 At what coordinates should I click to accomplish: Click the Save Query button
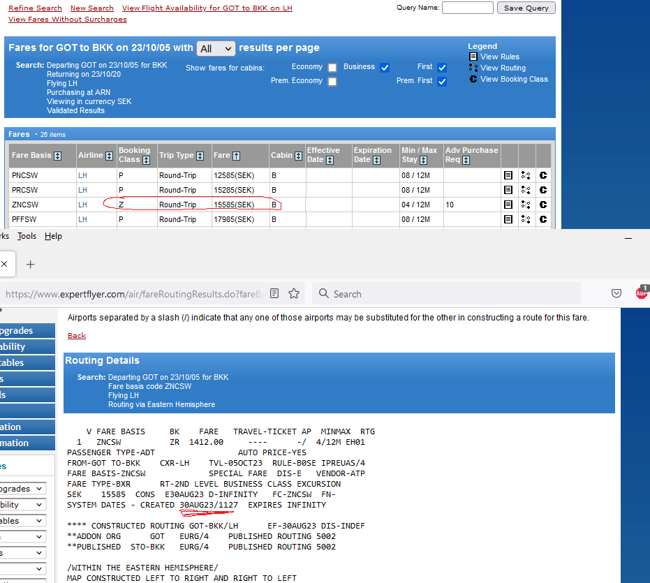[526, 8]
